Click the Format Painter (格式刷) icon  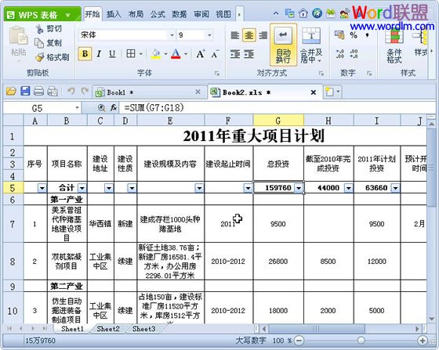(40, 57)
